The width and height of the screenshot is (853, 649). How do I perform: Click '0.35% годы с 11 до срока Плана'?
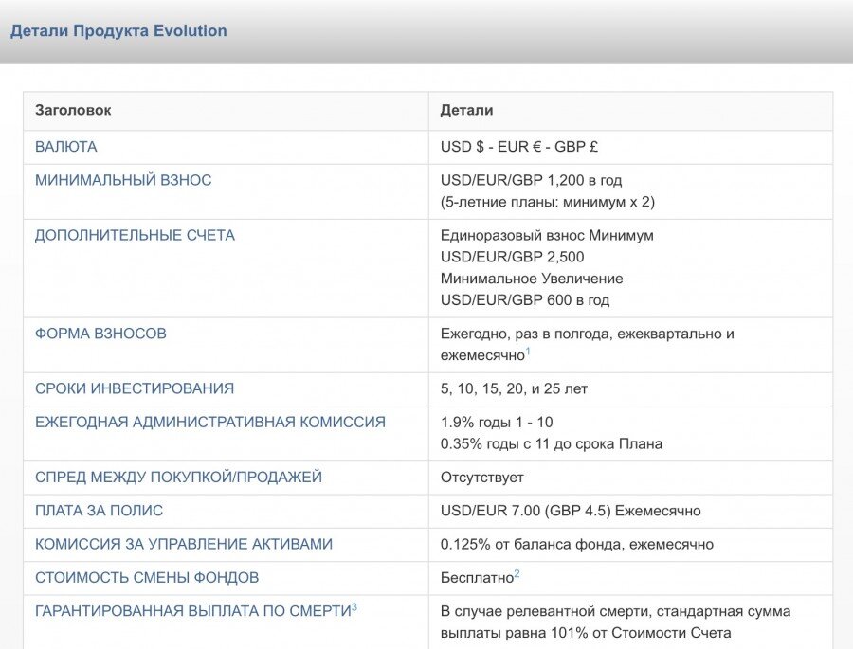tap(552, 444)
